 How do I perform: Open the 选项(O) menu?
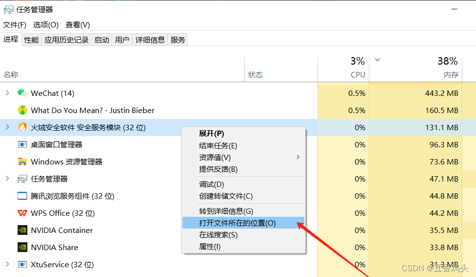tap(45, 25)
